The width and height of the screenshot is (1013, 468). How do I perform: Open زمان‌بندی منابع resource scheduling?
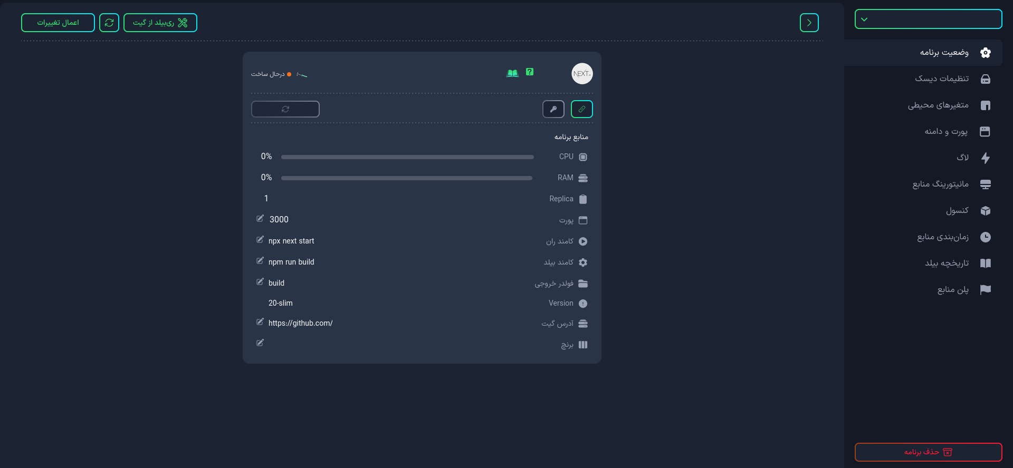click(x=923, y=237)
